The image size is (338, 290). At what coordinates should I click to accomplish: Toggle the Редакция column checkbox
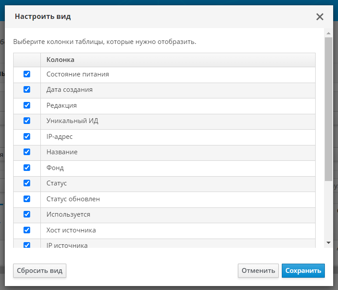tap(27, 105)
